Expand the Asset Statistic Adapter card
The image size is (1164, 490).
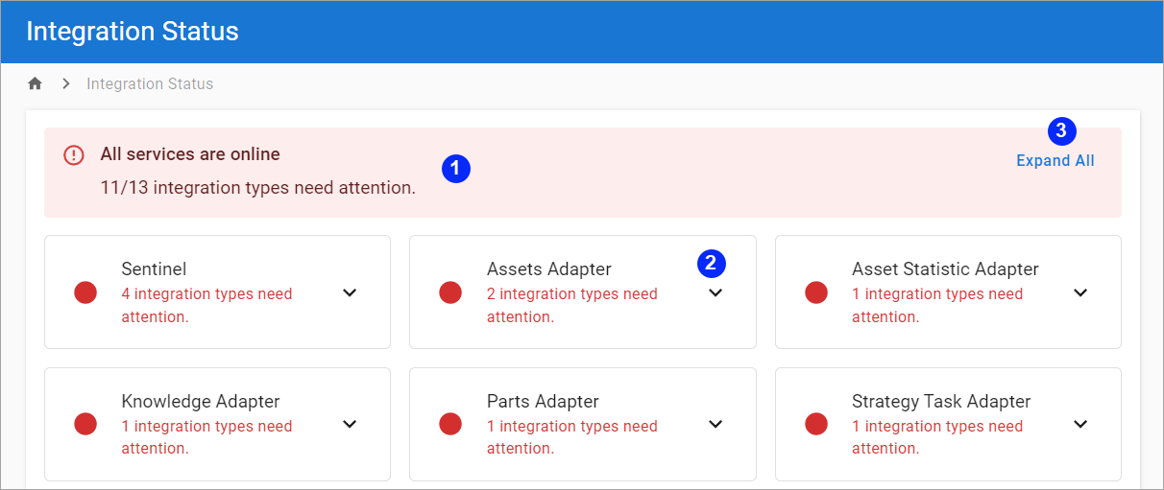(1080, 292)
